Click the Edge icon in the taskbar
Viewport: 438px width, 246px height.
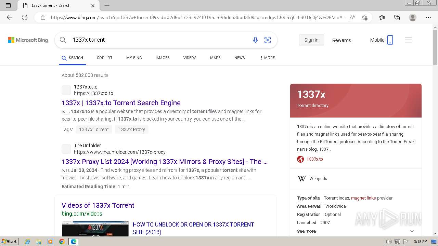(x=73, y=242)
